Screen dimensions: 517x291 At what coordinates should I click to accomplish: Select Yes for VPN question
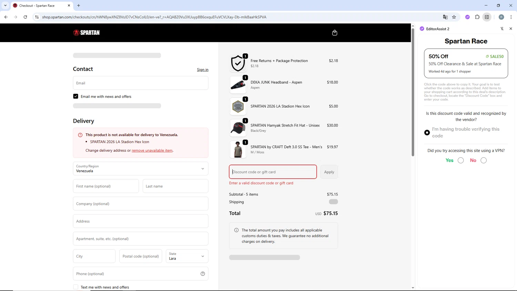(461, 160)
